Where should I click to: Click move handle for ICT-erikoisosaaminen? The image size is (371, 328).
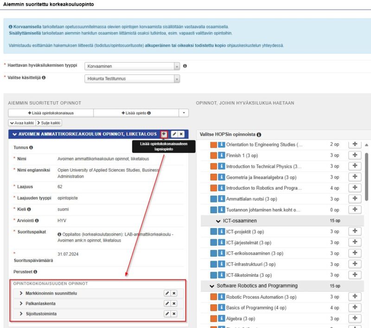pos(355,253)
